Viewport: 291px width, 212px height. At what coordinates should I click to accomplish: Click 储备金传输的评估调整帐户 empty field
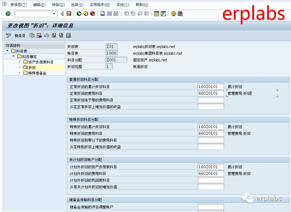211,207
